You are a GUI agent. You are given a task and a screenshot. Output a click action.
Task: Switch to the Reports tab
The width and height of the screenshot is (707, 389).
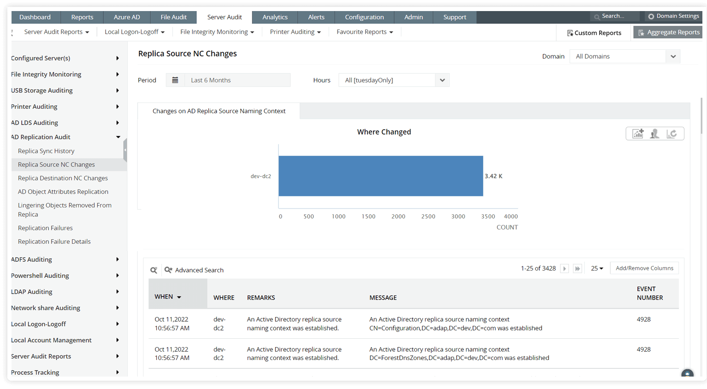click(x=82, y=17)
